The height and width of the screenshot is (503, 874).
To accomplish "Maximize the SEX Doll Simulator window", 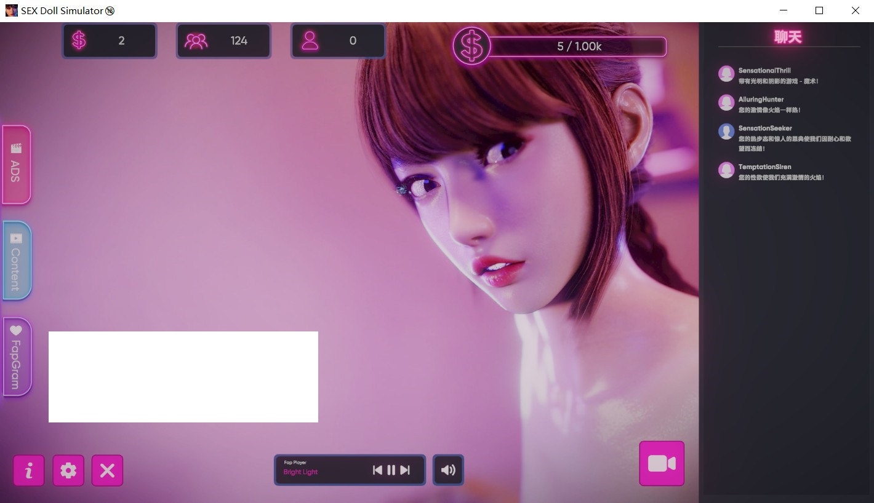I will tap(819, 10).
